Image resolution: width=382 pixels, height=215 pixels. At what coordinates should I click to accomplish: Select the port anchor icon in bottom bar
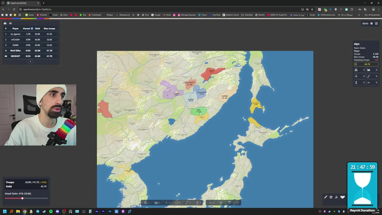coord(167,203)
